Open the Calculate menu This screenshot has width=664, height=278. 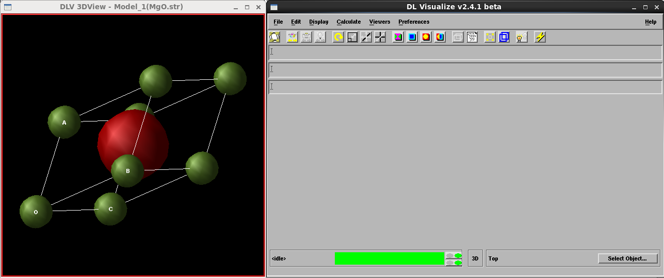pyautogui.click(x=349, y=22)
